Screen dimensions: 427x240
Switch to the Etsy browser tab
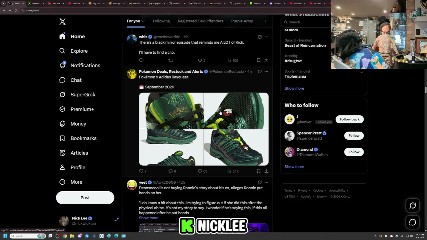click(96, 3)
